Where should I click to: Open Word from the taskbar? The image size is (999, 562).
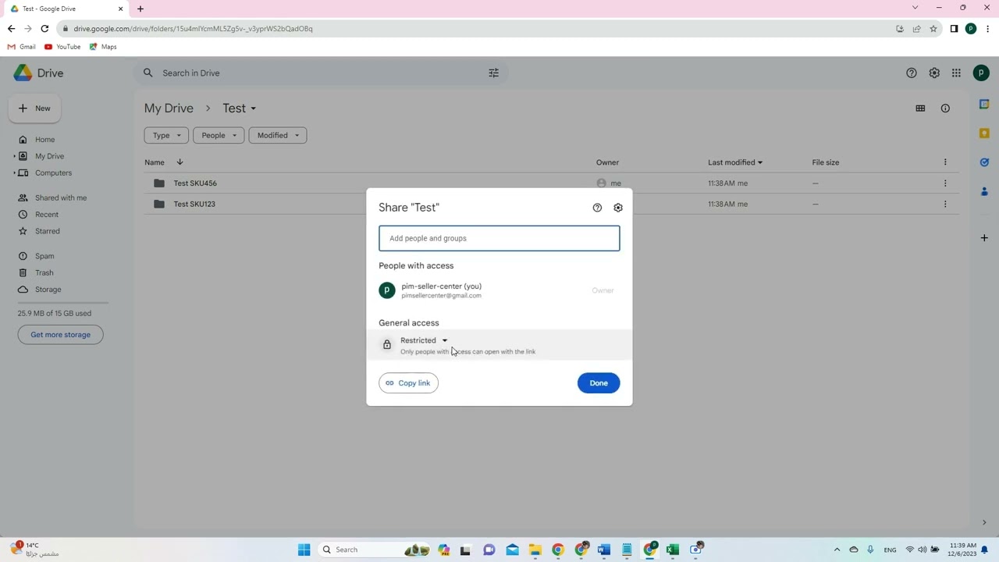point(603,550)
